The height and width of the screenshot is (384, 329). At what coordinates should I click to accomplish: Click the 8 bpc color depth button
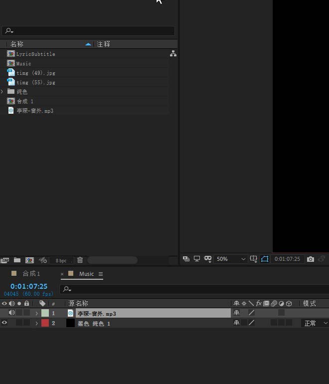(61, 260)
